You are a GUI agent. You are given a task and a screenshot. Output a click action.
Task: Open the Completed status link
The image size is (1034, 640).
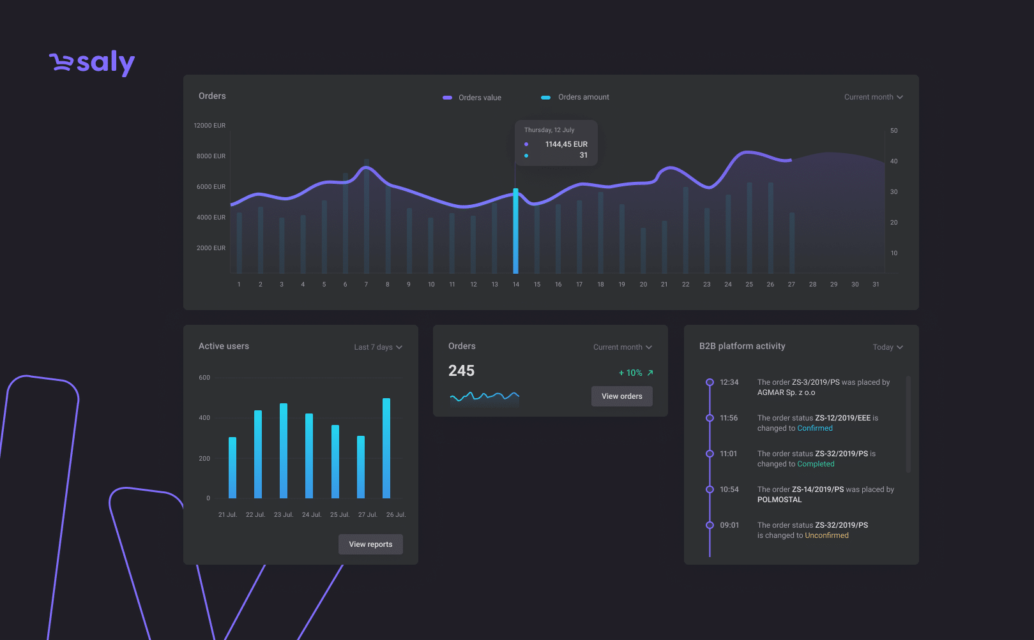coord(816,464)
